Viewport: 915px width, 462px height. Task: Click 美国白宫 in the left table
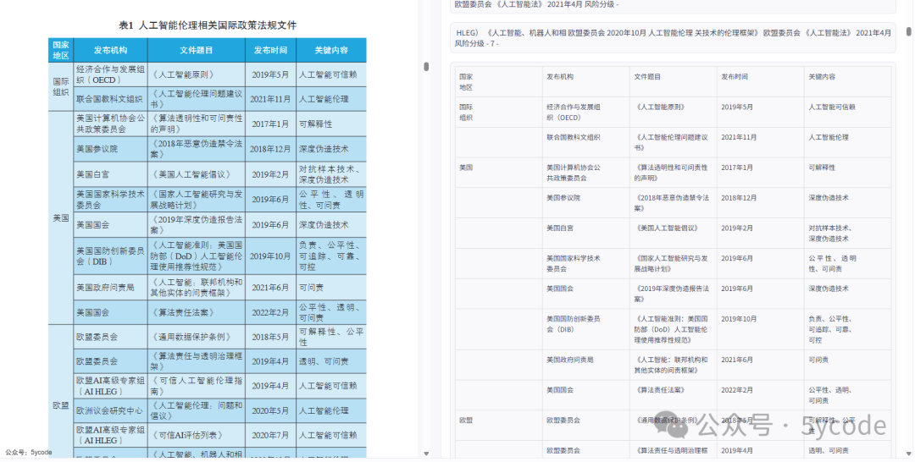93,174
